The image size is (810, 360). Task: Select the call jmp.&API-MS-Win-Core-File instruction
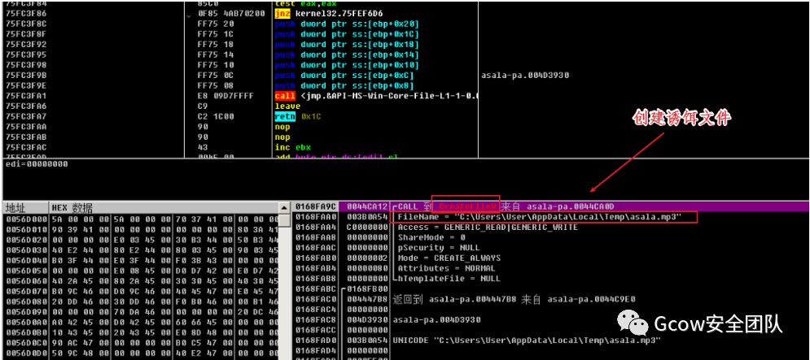tap(376, 96)
